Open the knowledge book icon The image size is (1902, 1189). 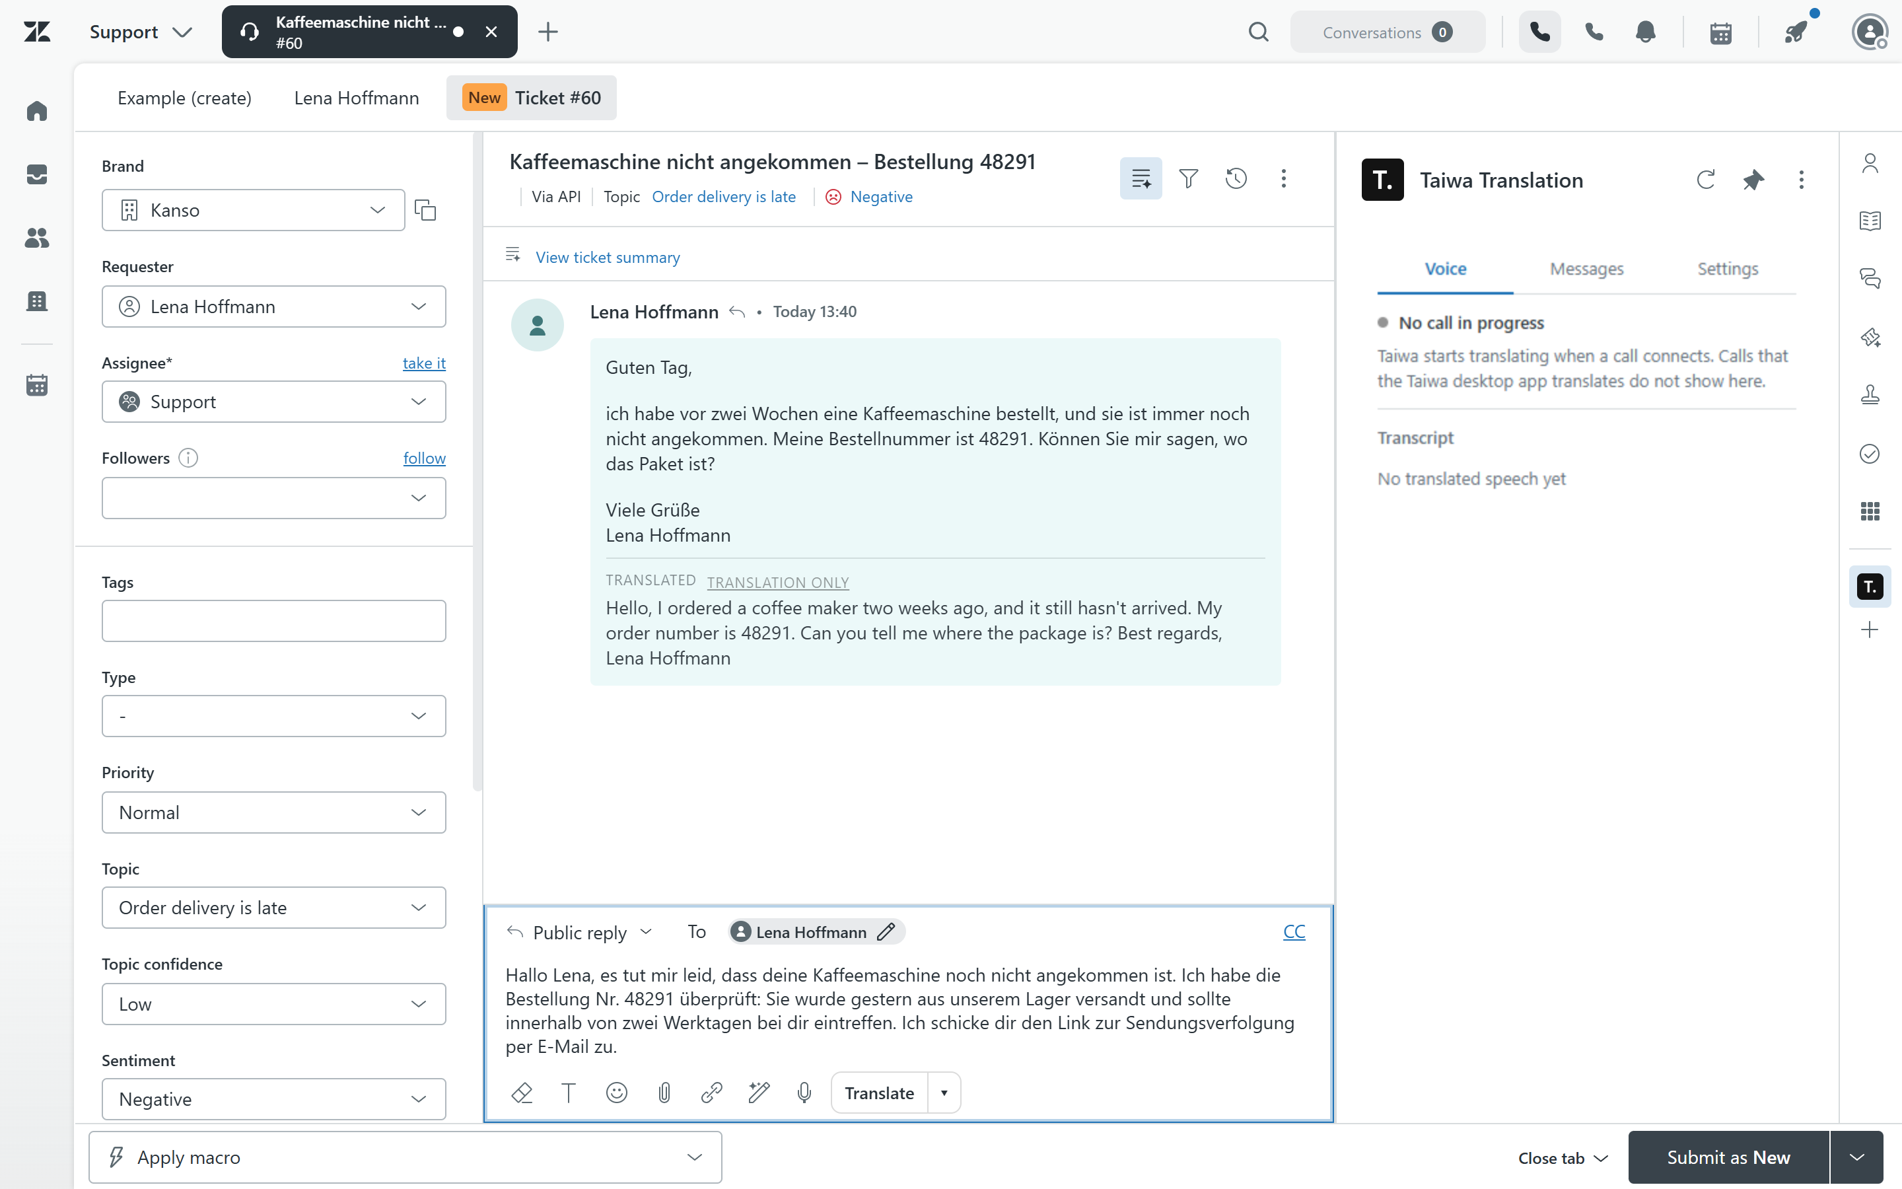tap(1870, 221)
